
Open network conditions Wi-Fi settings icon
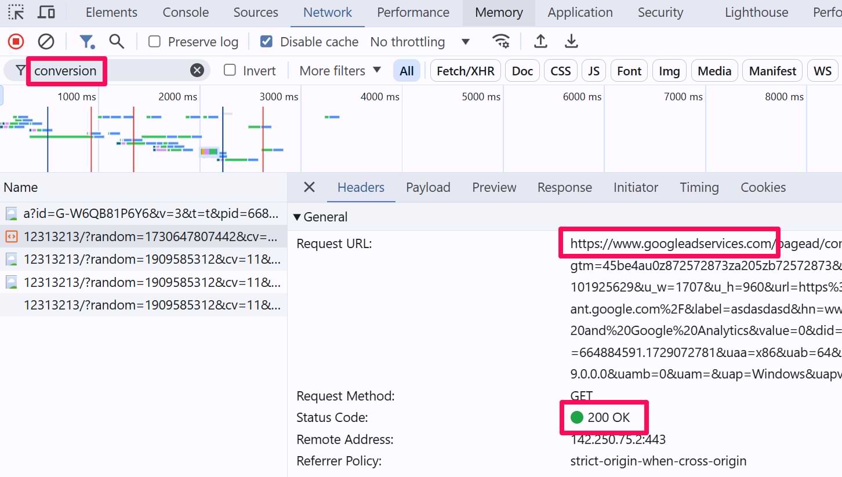click(x=501, y=42)
